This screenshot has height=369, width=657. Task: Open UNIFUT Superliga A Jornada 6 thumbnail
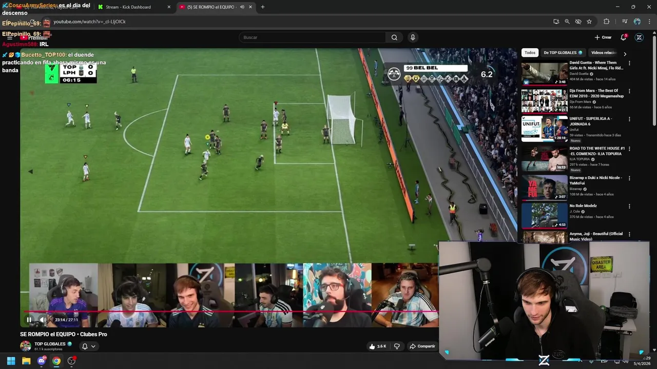click(545, 129)
